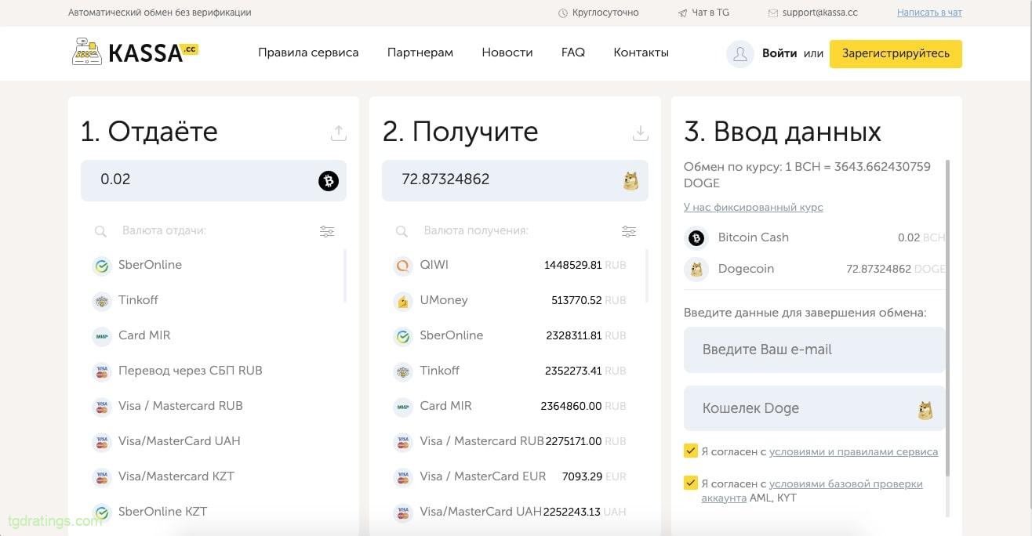Click the download arrow icon in Получите panel
1032x536 pixels.
click(641, 133)
